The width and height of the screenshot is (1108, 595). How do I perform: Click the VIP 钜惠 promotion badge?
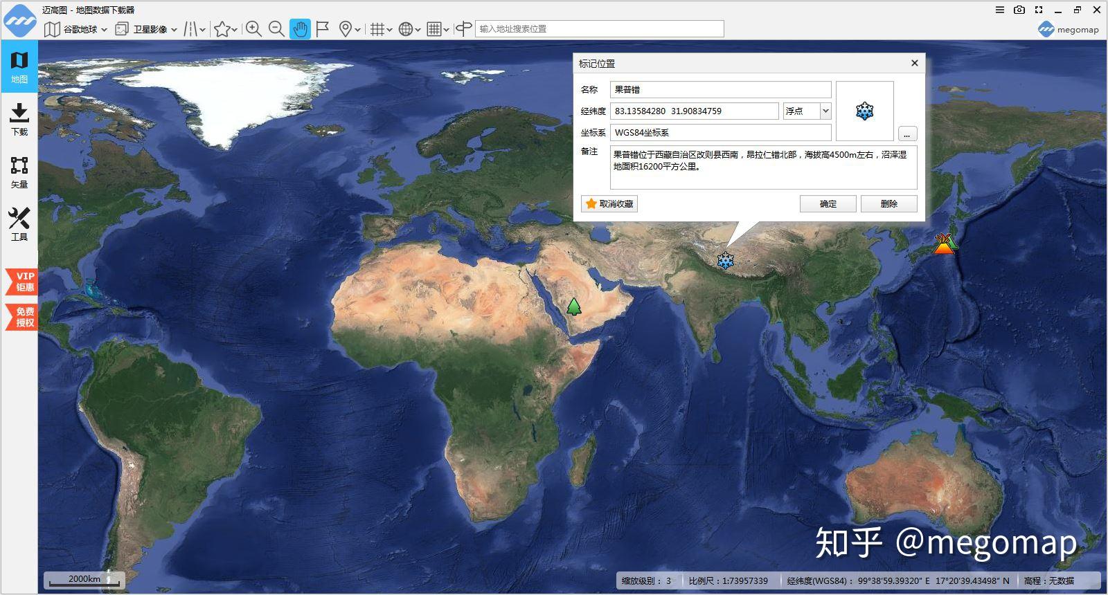click(23, 281)
